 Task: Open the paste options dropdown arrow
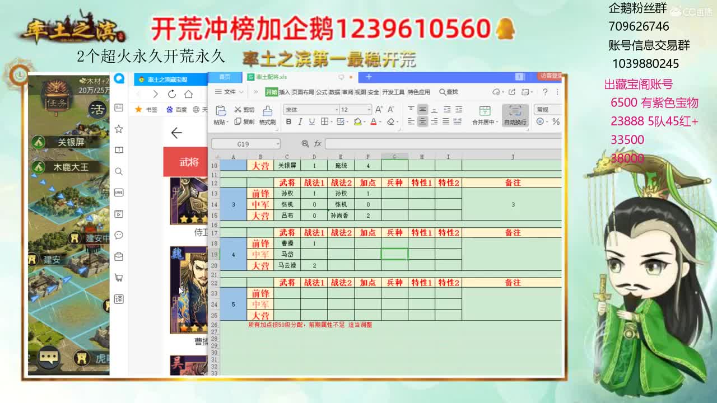point(227,122)
